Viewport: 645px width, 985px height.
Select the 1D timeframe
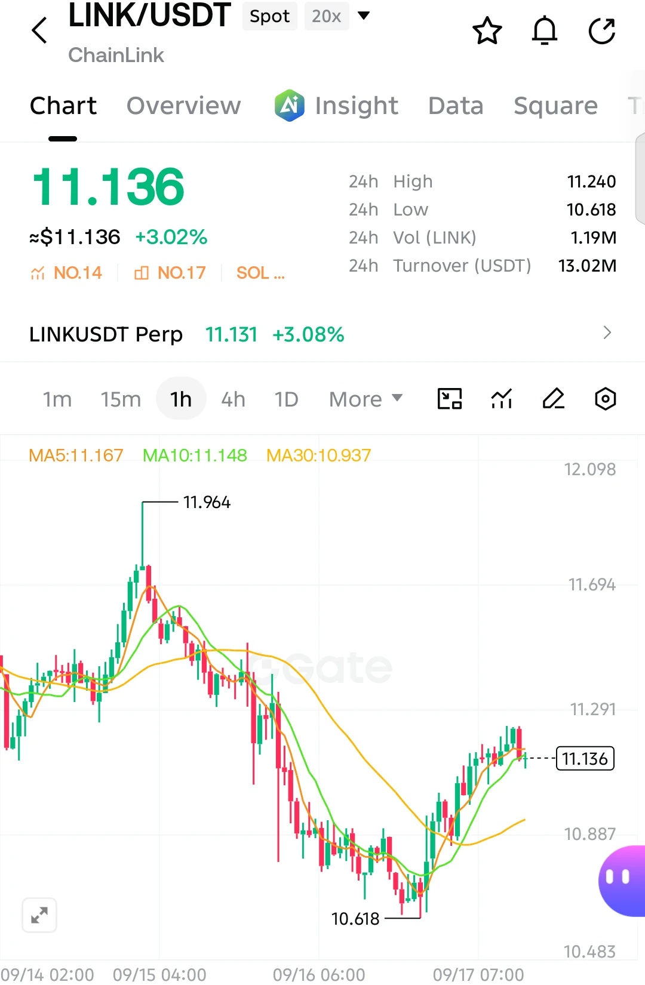tap(286, 399)
